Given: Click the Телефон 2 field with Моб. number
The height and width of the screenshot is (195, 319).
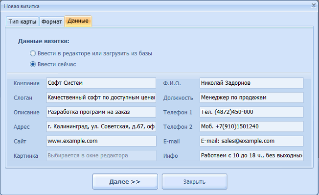Looking at the screenshot, I should point(251,126).
